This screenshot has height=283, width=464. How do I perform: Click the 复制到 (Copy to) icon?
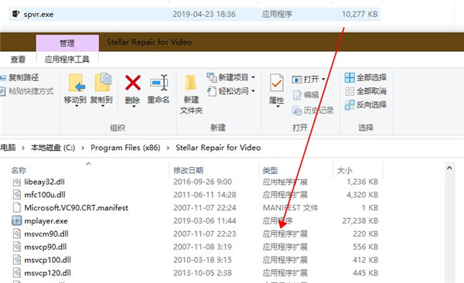pos(102,82)
